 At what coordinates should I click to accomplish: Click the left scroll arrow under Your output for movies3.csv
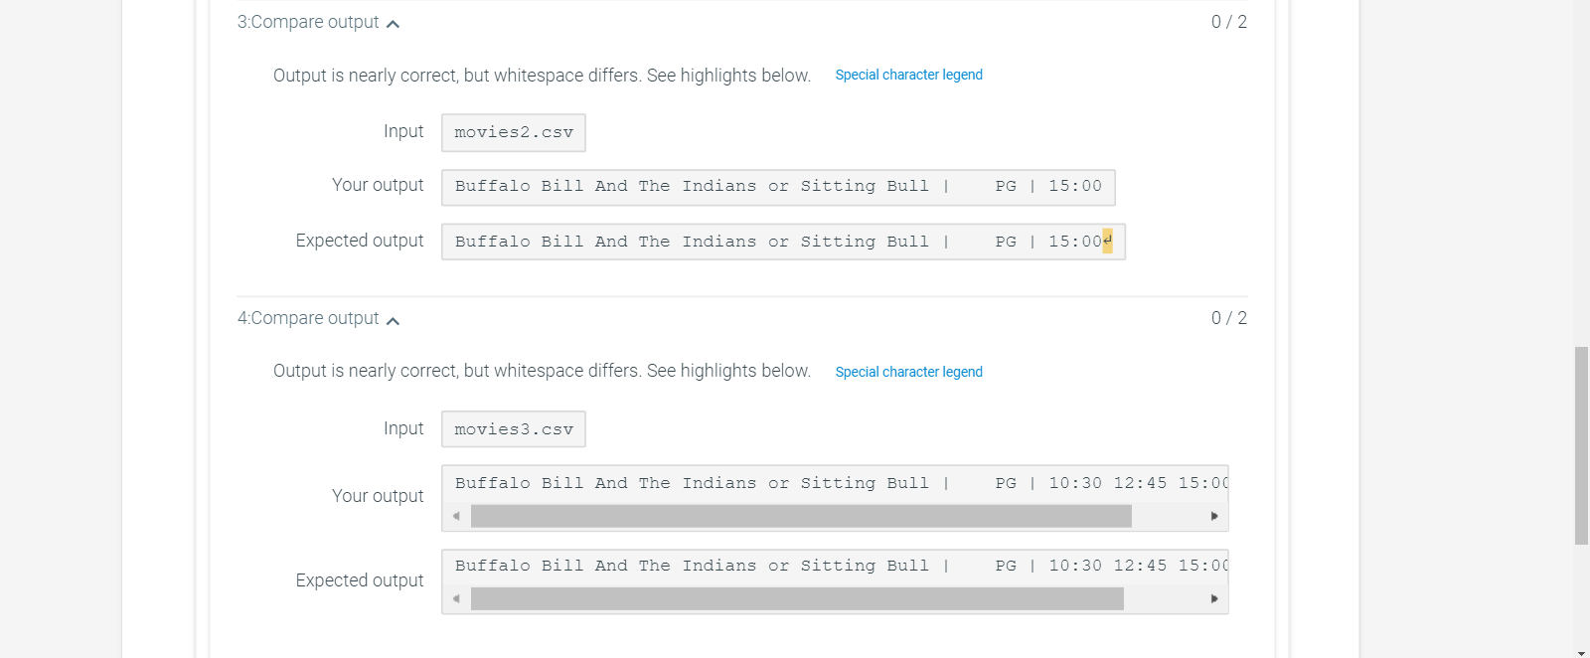coord(456,516)
